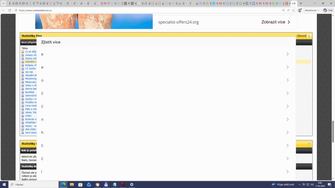This screenshot has height=188, width=335.
Task: Collapse the lower Statistiky panel minus icon
Action: (x=309, y=144)
